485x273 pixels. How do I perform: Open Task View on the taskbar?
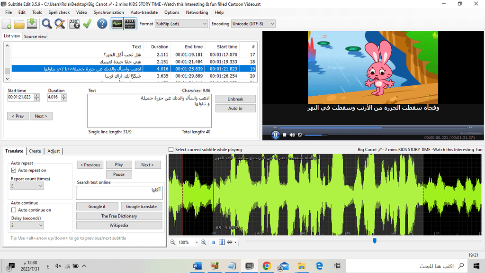[x=337, y=266]
